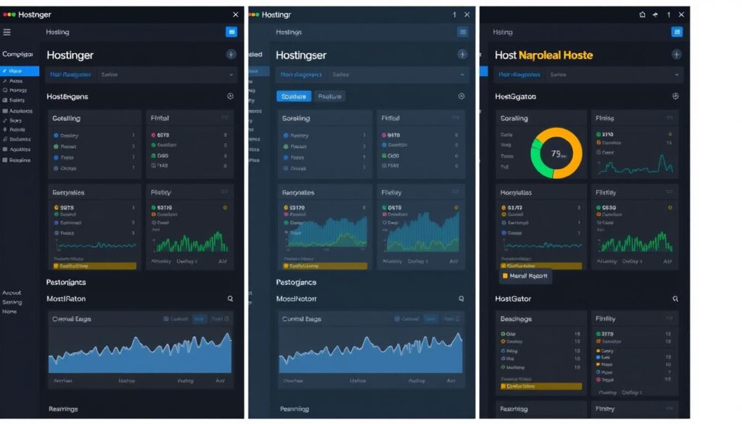
Task: Open hamburger menu in left window
Action: 7,32
